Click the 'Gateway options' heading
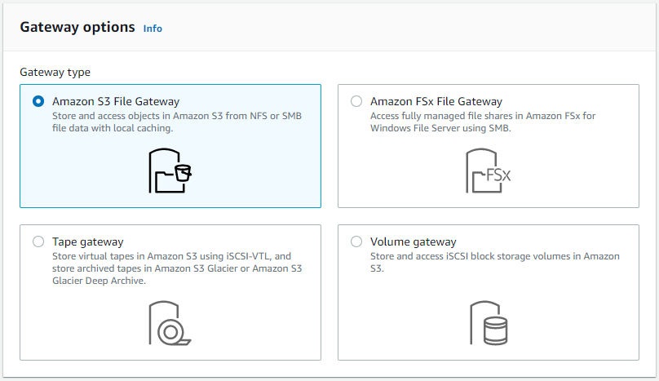659x381 pixels. [x=77, y=28]
